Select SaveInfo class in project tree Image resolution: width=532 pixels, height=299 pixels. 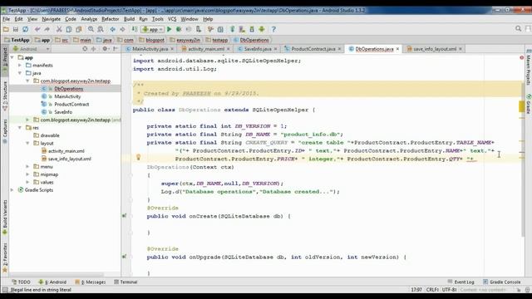63,112
